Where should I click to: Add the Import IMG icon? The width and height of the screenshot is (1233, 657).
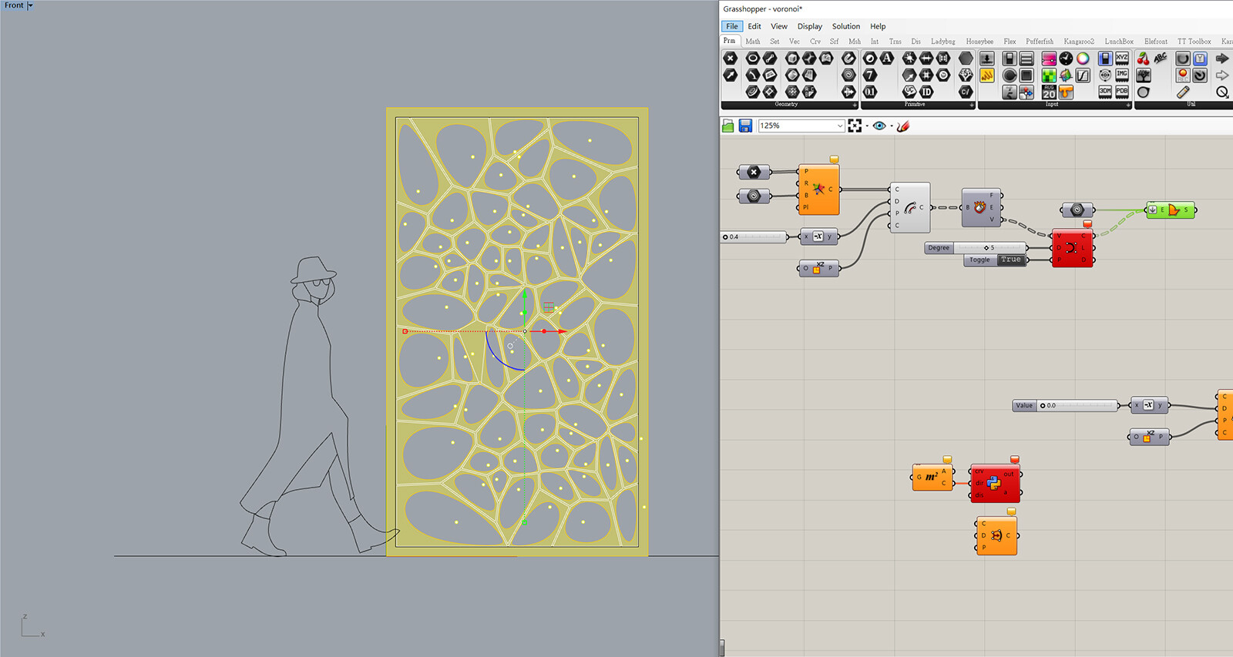pyautogui.click(x=1122, y=75)
